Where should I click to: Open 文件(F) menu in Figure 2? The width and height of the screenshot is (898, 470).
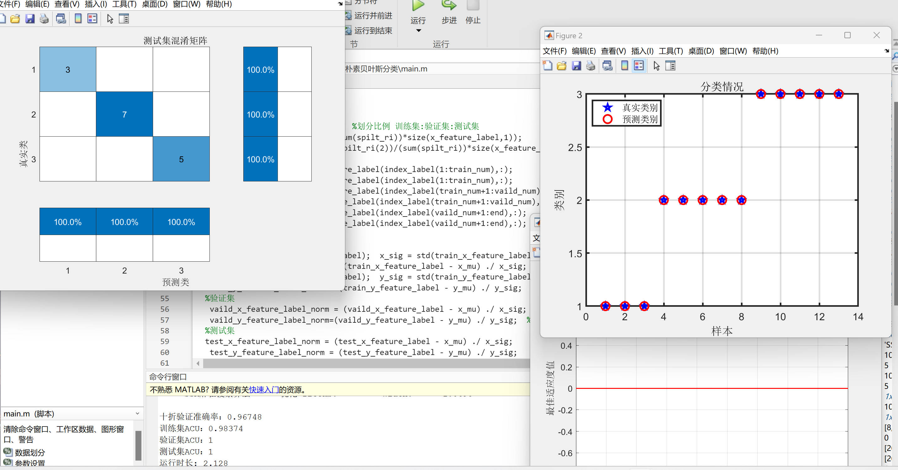[554, 51]
